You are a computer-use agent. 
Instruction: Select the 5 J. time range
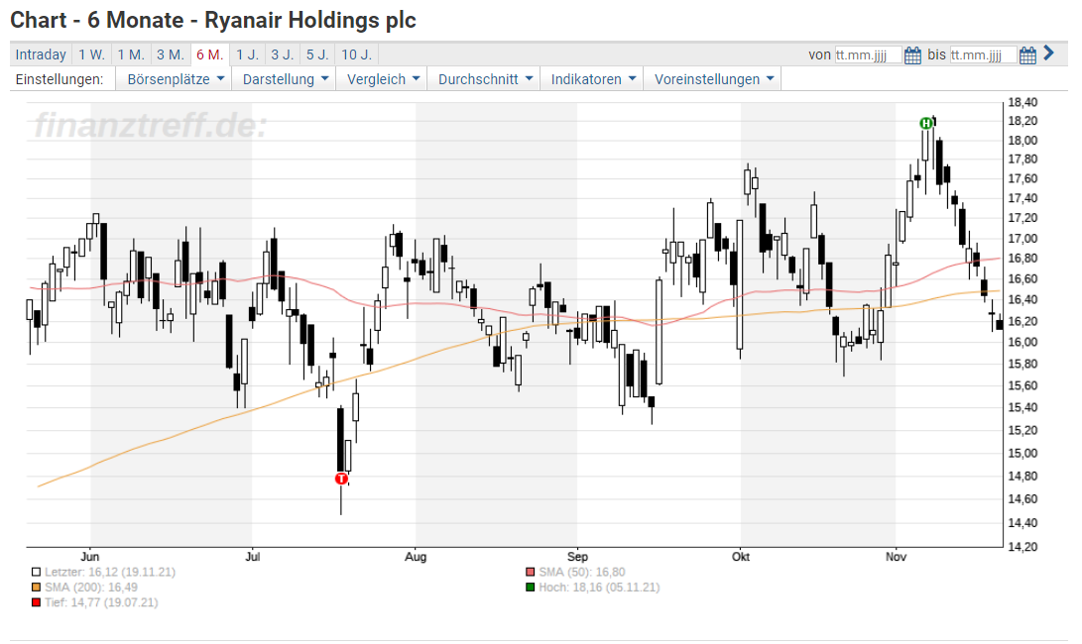click(317, 54)
